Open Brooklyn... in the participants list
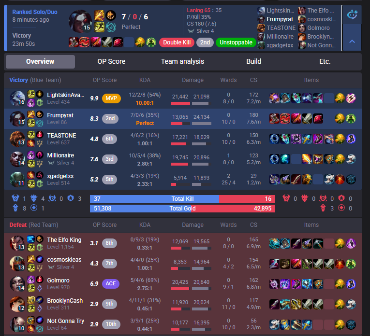Image resolution: width=370 pixels, height=336 pixels. point(321,37)
